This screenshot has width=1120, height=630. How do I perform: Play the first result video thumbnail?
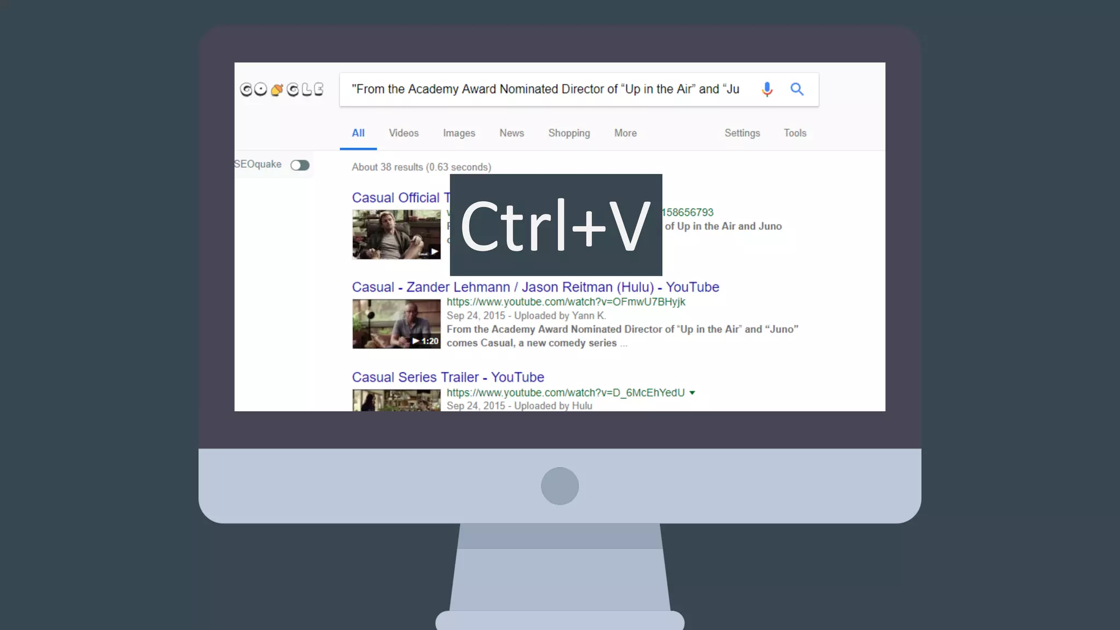[x=396, y=235]
